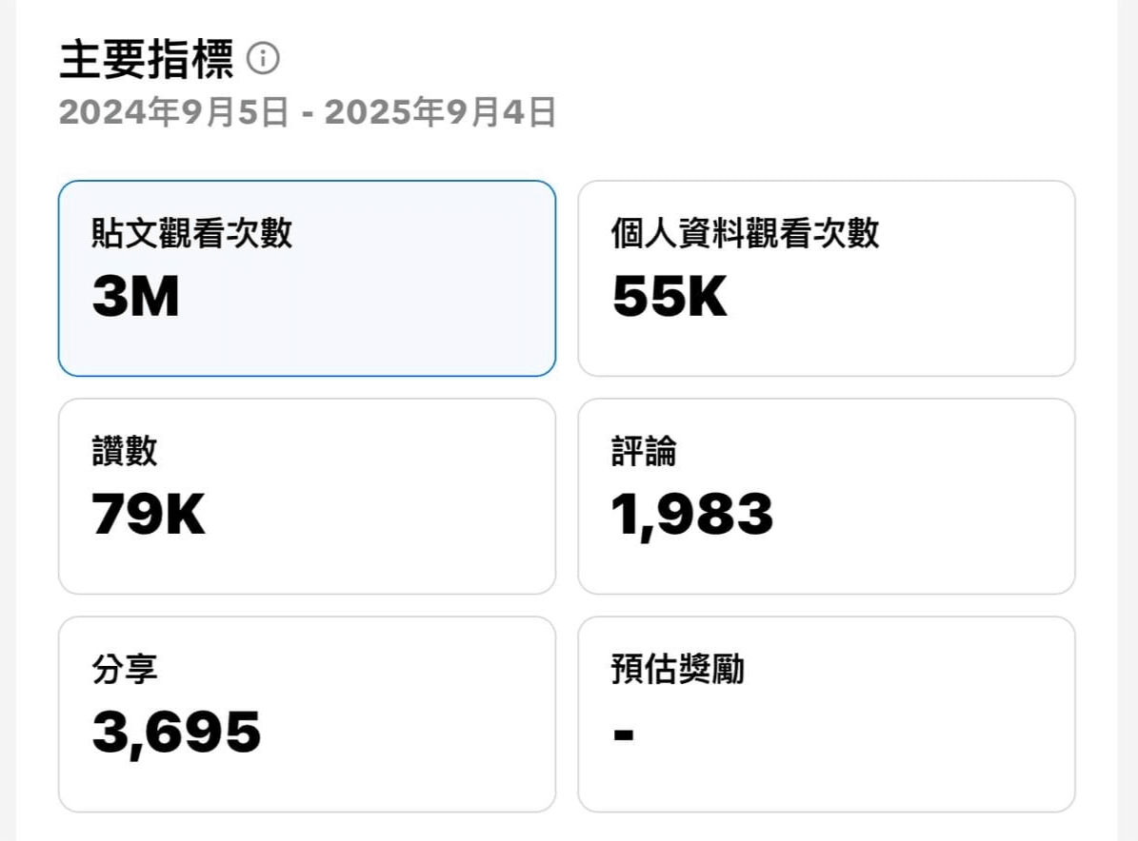
Task: Click the info icon beside 主要指標
Action: click(x=263, y=58)
